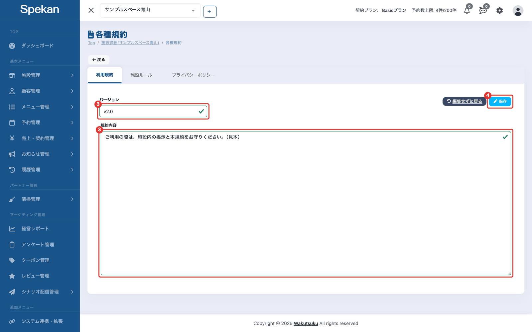Click 編集せずに戻る button
Screen dimensions: 532x332
464,102
